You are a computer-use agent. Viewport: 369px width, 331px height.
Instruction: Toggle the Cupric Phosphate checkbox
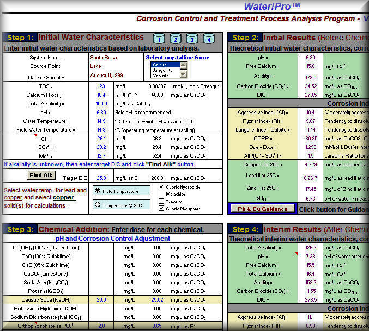point(161,208)
